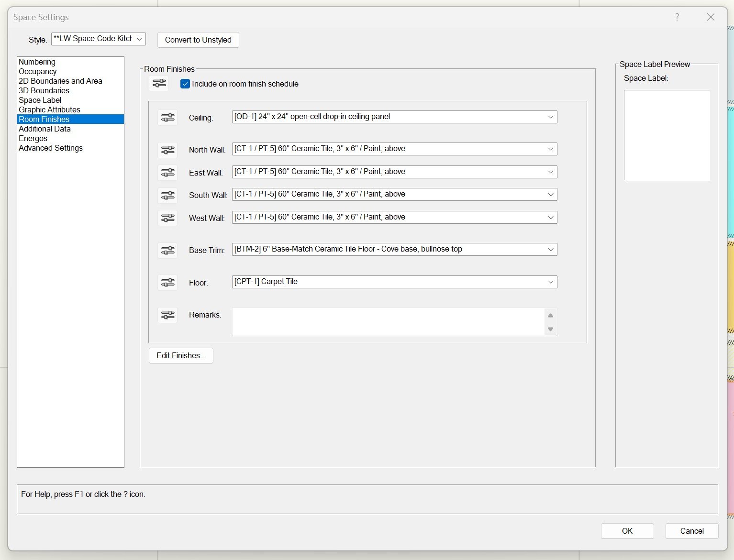Screen dimensions: 734x560
Task: Open the Style dropdown at the top
Action: point(140,39)
